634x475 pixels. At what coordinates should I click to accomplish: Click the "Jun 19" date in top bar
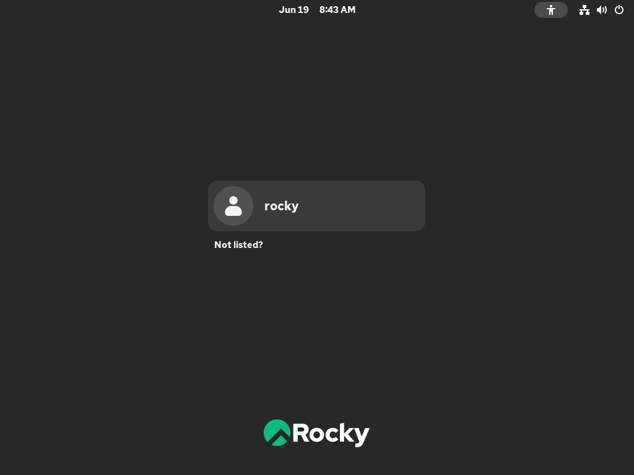point(294,10)
